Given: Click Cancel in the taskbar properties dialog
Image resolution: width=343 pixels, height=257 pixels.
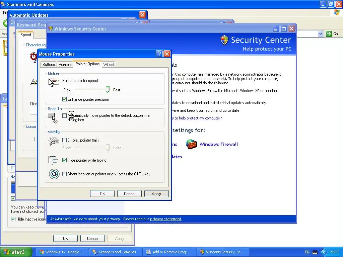Looking at the screenshot, I should 92,238.
